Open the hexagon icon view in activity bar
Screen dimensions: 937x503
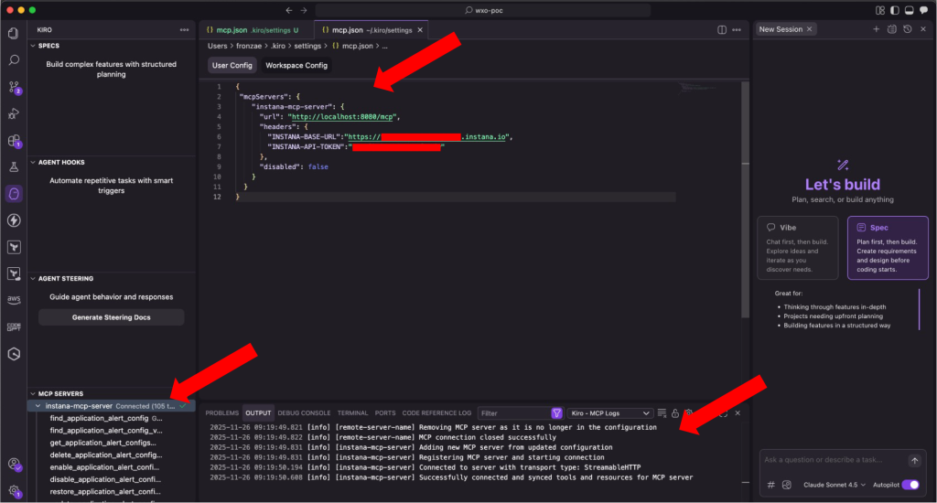point(13,354)
